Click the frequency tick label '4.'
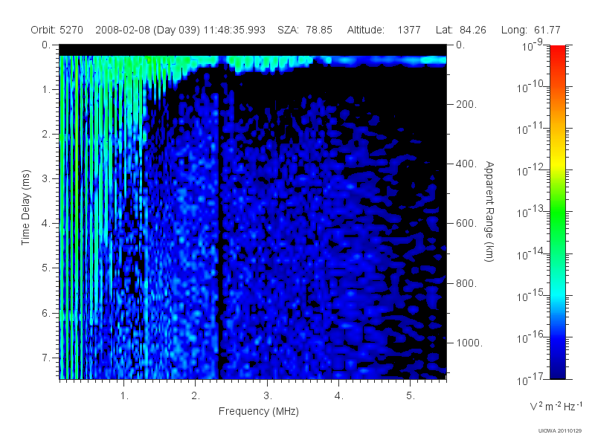Viewport: 595px width, 446px height. pos(339,396)
